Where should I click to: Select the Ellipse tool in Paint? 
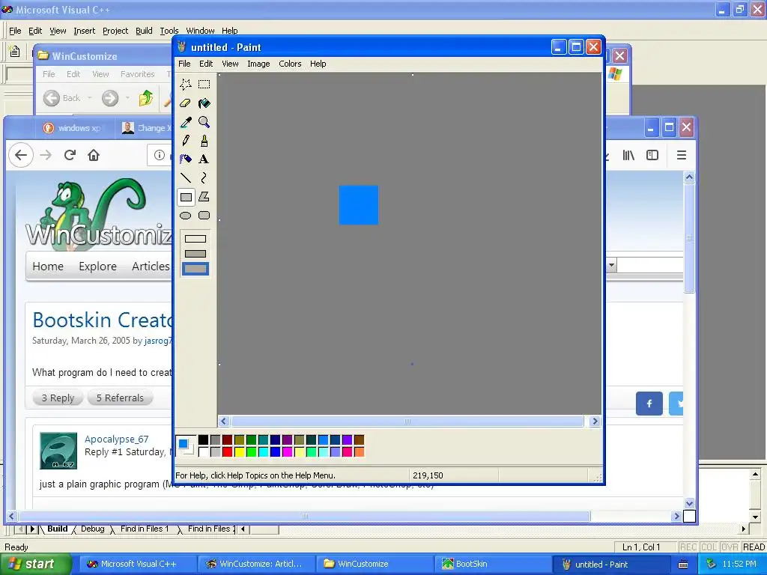point(186,216)
